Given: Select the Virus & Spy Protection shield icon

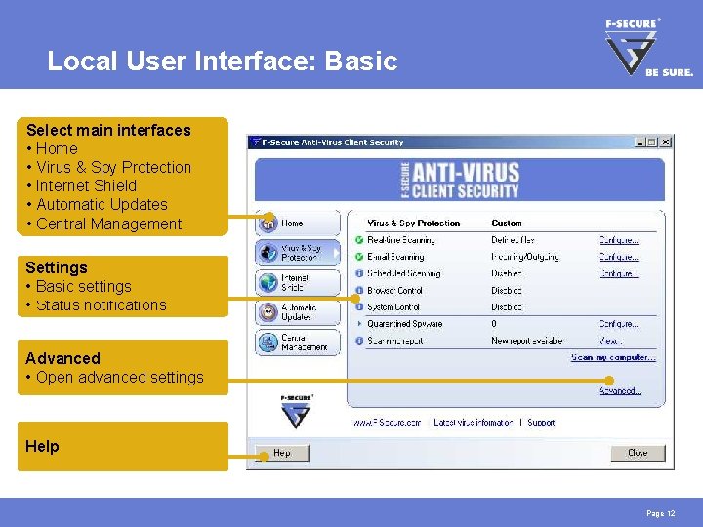Looking at the screenshot, I should pyautogui.click(x=269, y=253).
